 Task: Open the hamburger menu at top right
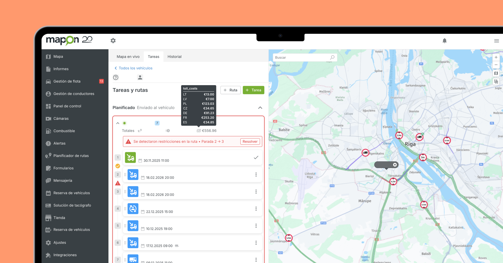tap(497, 41)
